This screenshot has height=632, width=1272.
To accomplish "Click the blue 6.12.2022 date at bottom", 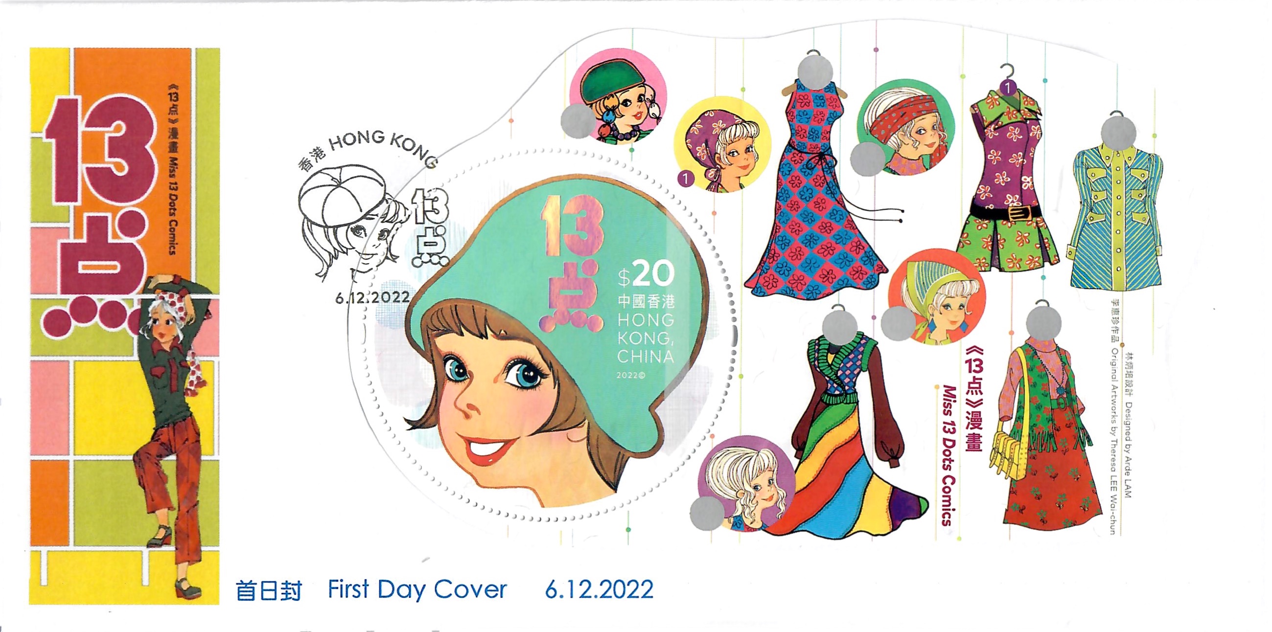I will pos(599,589).
